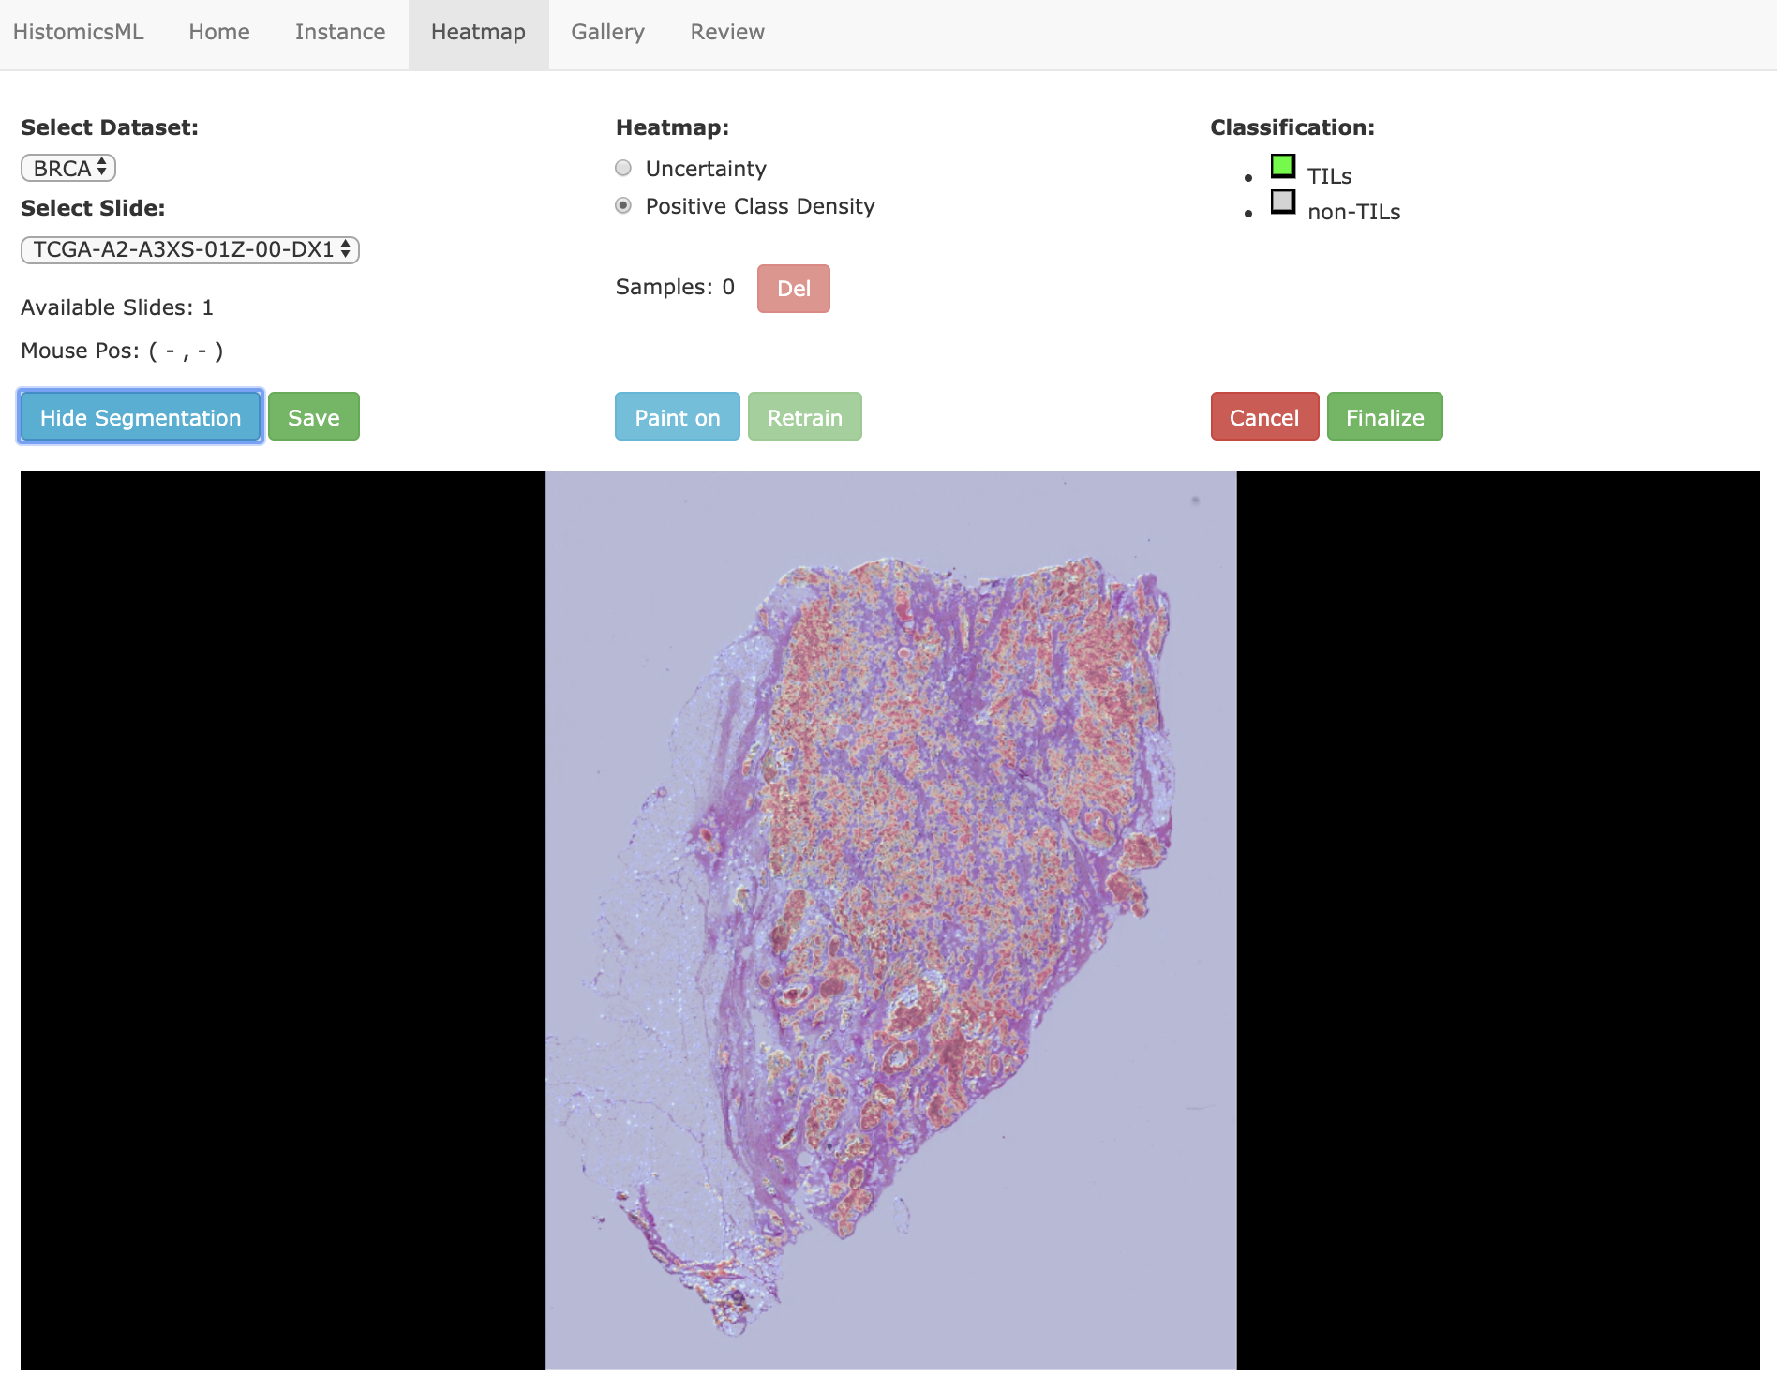Open the BRCA dataset dropdown

click(68, 169)
